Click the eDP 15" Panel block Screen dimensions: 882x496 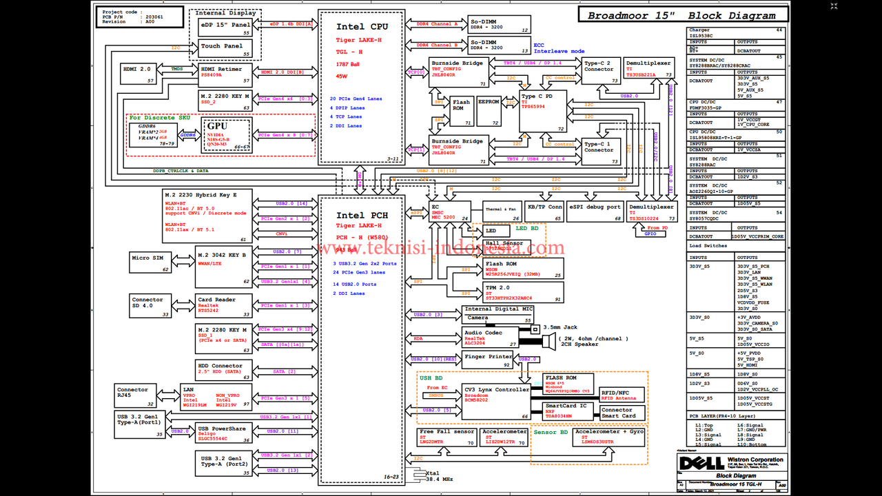225,28
